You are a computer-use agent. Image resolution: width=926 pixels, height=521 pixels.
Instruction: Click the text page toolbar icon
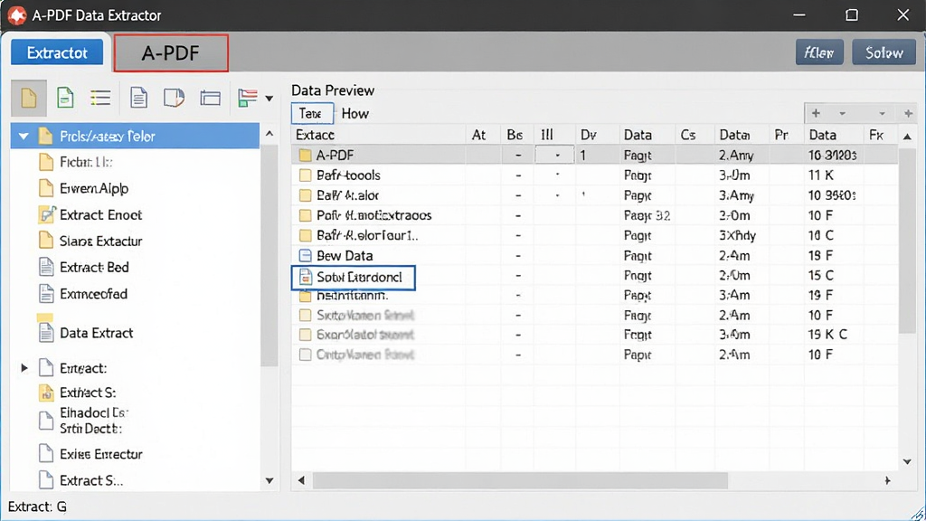pos(138,98)
